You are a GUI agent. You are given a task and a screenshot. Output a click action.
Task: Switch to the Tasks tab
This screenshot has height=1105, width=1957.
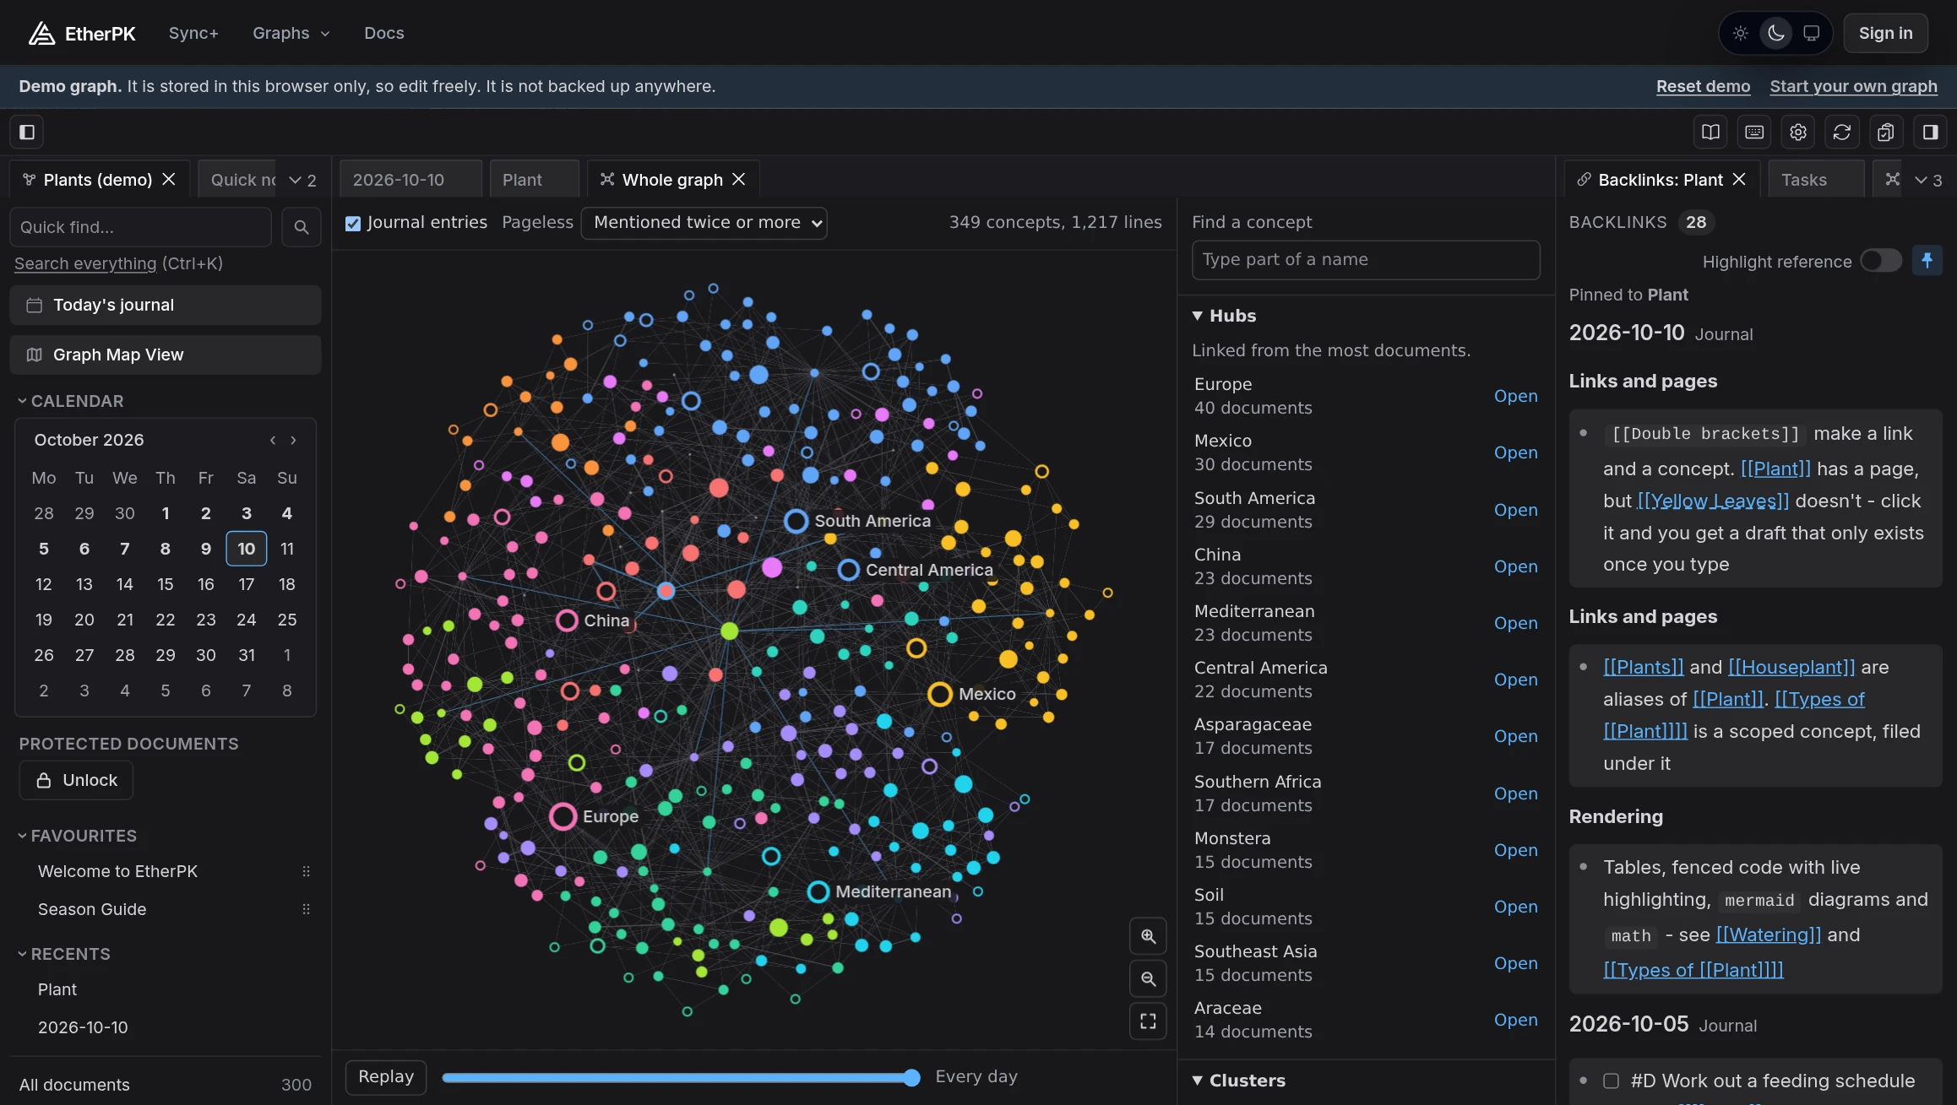coord(1815,179)
